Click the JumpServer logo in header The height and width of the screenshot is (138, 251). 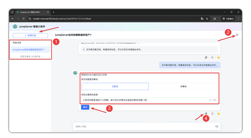15,27
